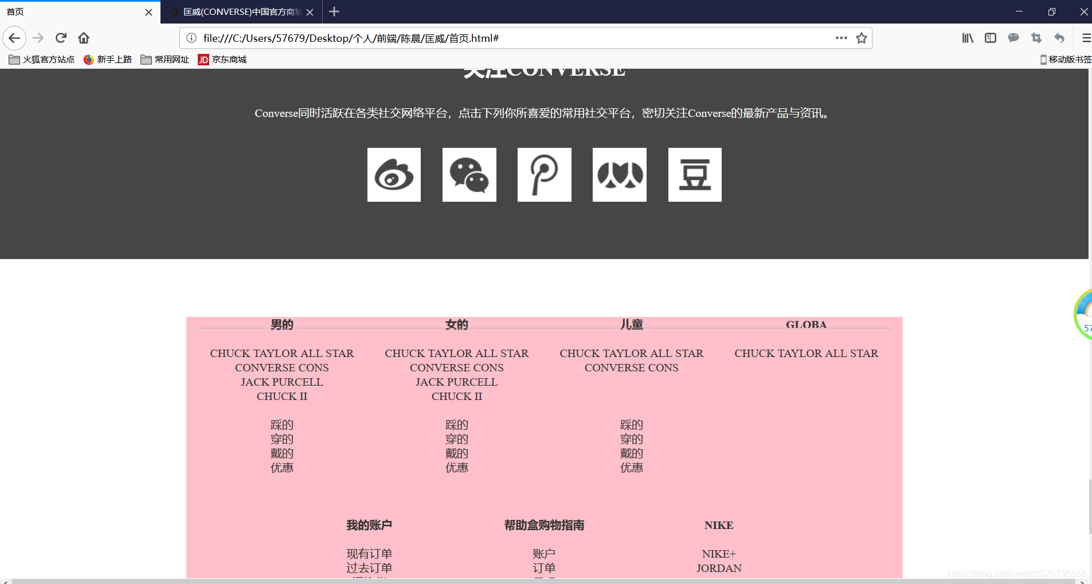Screen dimensions: 1092x584
Task: Go back to previous page
Action: click(x=14, y=38)
